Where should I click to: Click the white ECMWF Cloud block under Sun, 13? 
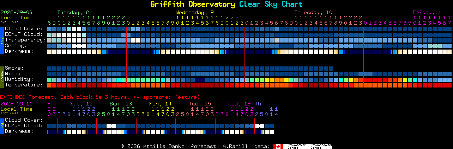[x=111, y=126]
